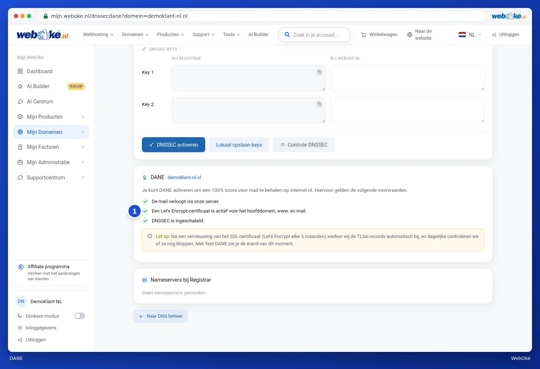Click the Key 1 Bij Registrar text area

(x=249, y=78)
